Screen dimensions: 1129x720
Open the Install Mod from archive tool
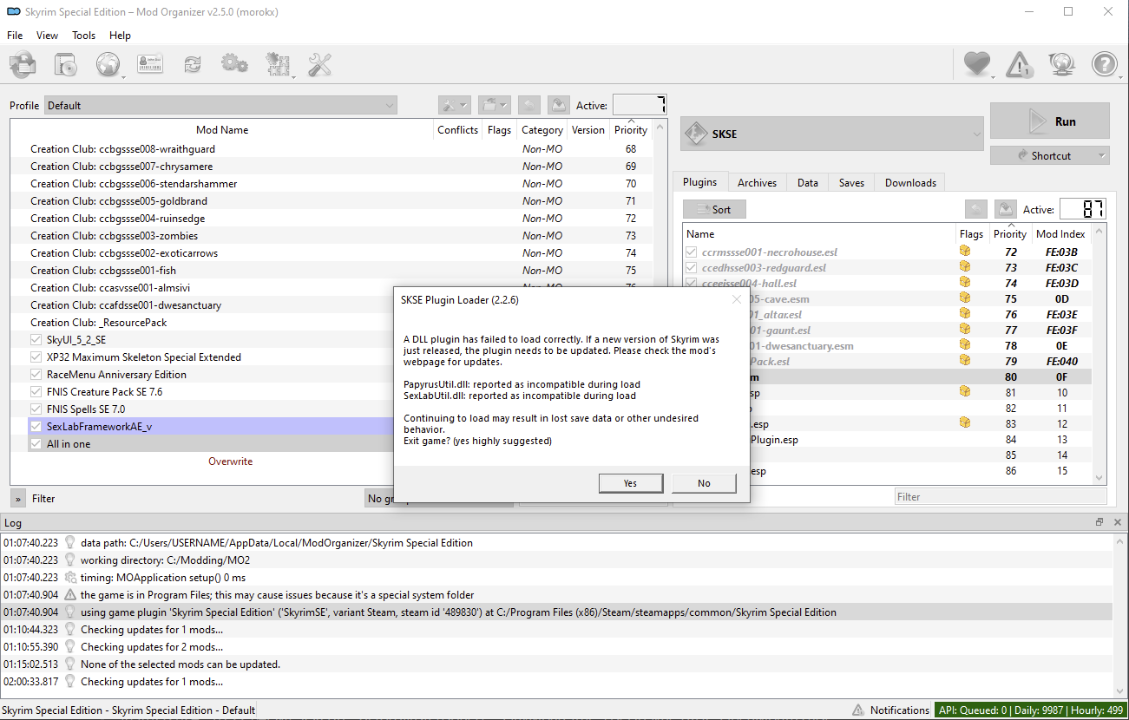(x=23, y=64)
